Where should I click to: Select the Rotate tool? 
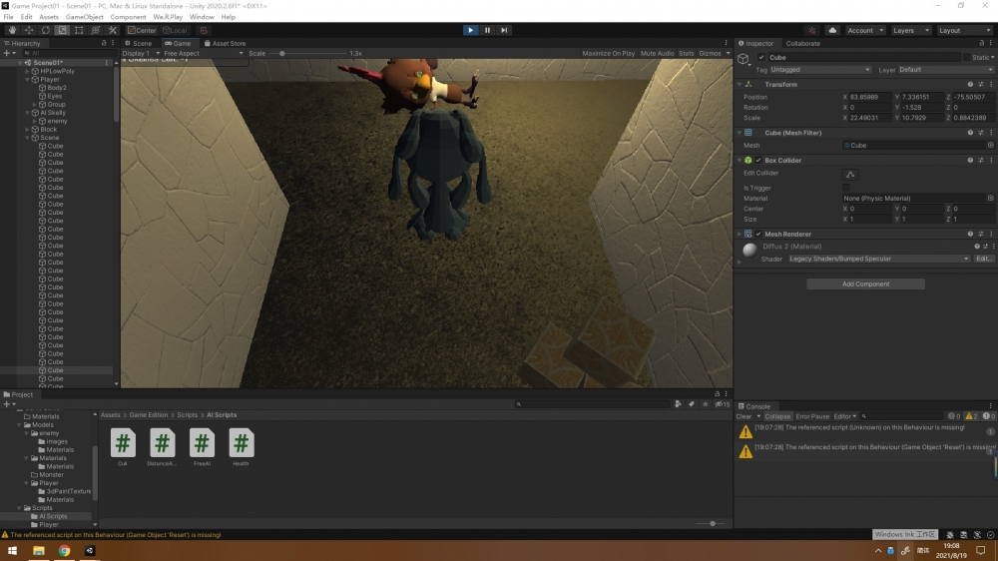(x=45, y=30)
